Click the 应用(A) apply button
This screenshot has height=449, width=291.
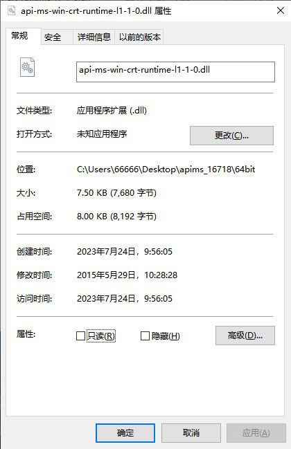coord(256,433)
